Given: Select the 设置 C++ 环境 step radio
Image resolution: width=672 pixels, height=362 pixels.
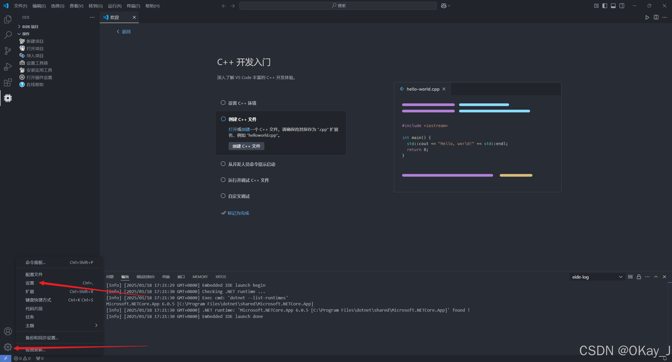Looking at the screenshot, I should 223,103.
